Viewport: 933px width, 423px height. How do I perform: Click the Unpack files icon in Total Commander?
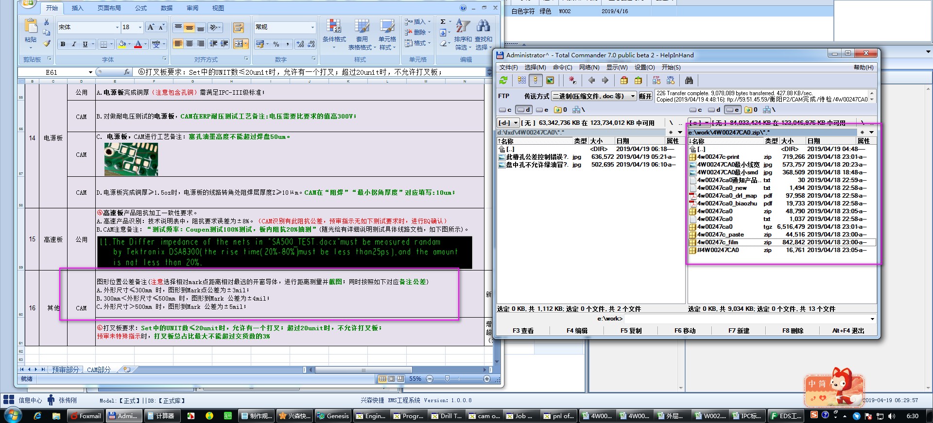click(x=638, y=80)
